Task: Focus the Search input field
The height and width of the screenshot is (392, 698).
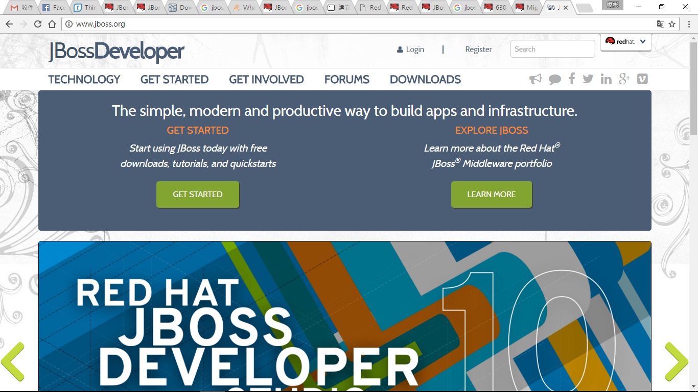Action: [553, 49]
